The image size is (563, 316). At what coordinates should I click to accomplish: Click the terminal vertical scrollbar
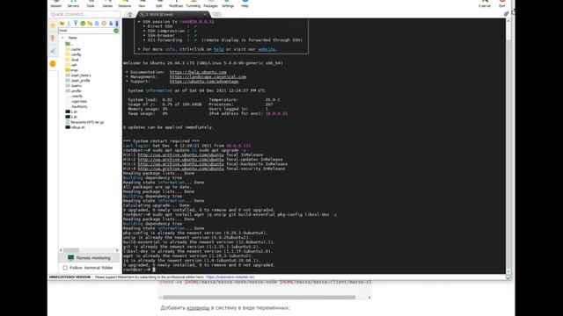(508, 147)
